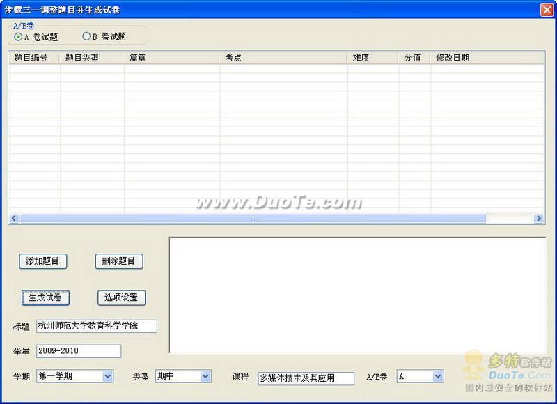Click the 题目编号 column header

click(x=34, y=58)
